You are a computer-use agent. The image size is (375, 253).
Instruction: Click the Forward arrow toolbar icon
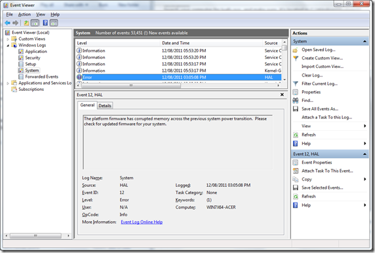(15, 23)
